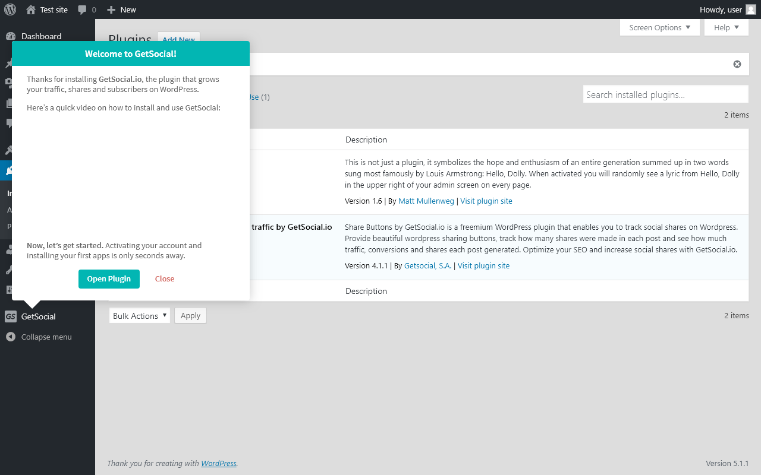Click the Apply button
761x475 pixels.
click(x=190, y=315)
